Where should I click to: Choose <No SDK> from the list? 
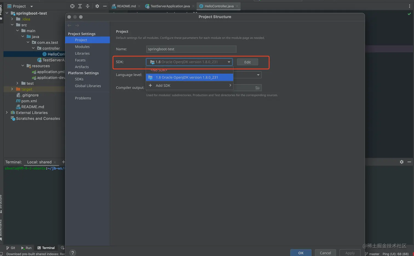coord(189,70)
